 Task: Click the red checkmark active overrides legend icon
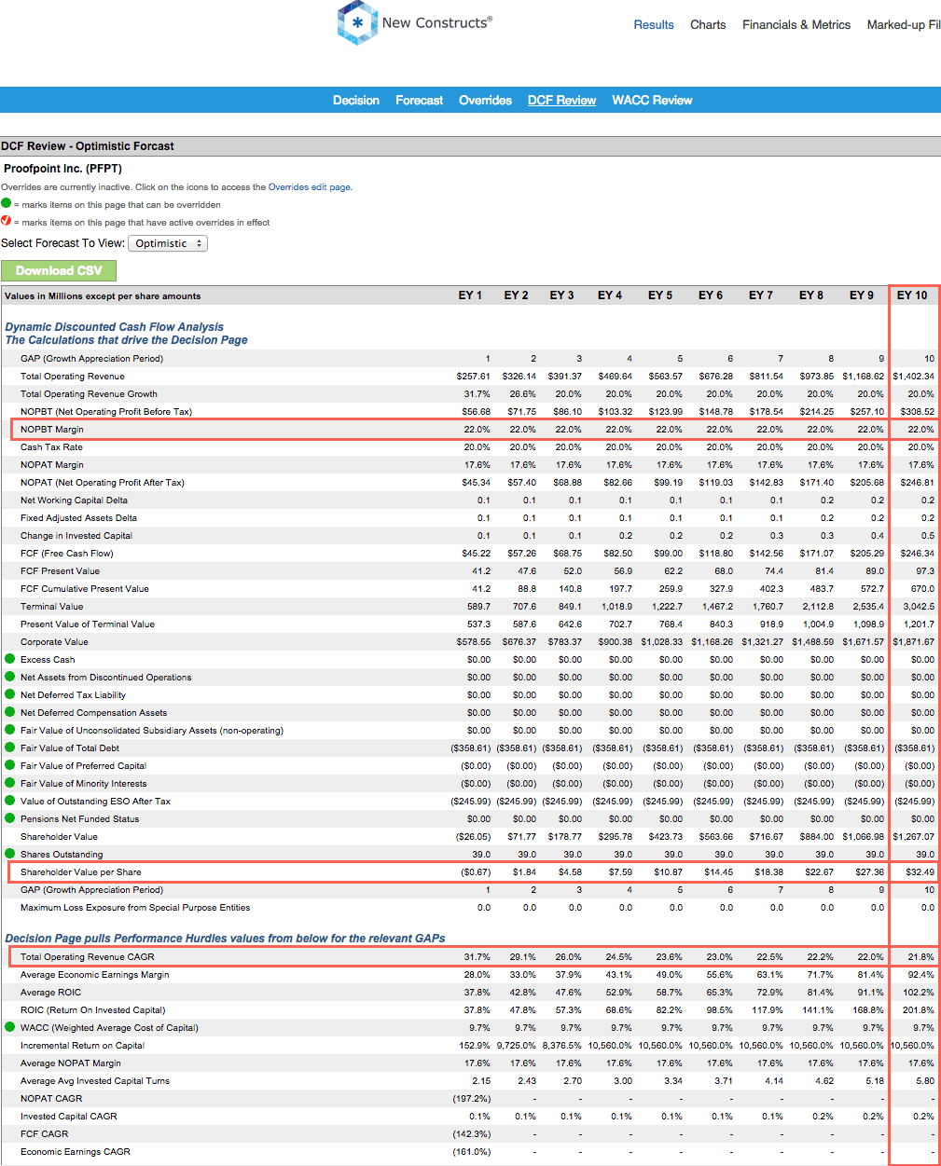tap(7, 221)
